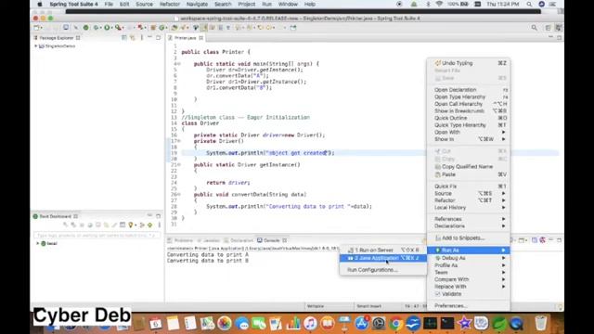594x334 pixels.
Task: Close the Printer.java editor tab
Action: point(201,38)
